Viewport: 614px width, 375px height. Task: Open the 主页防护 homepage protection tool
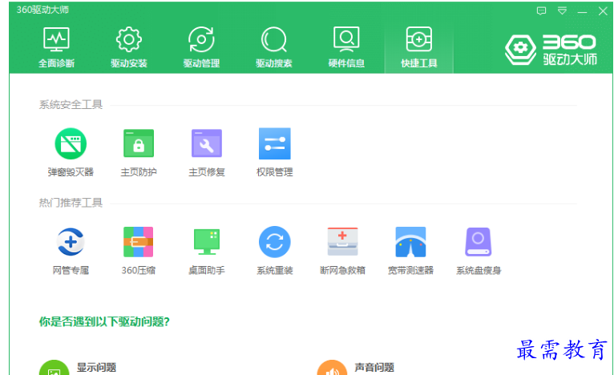(x=139, y=152)
